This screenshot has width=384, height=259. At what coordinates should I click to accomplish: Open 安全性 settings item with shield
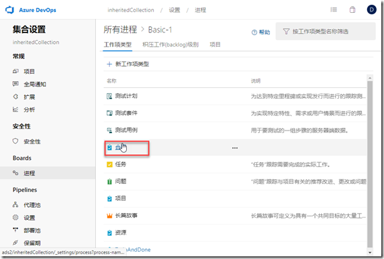[32, 141]
